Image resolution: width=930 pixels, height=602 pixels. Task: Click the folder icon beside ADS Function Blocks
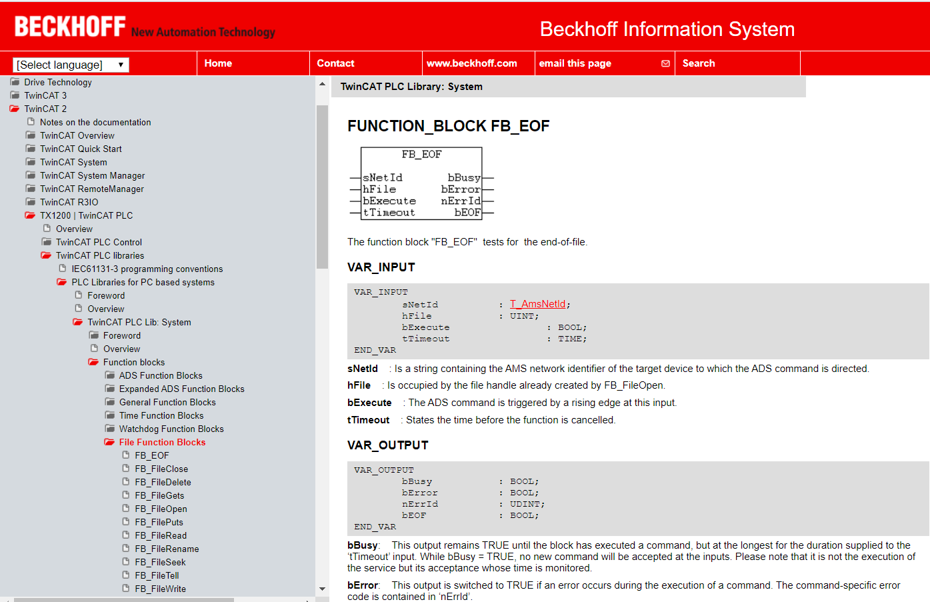click(x=110, y=375)
